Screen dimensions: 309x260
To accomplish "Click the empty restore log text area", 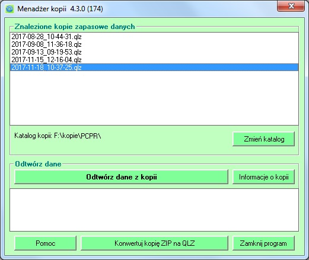I will (x=154, y=210).
